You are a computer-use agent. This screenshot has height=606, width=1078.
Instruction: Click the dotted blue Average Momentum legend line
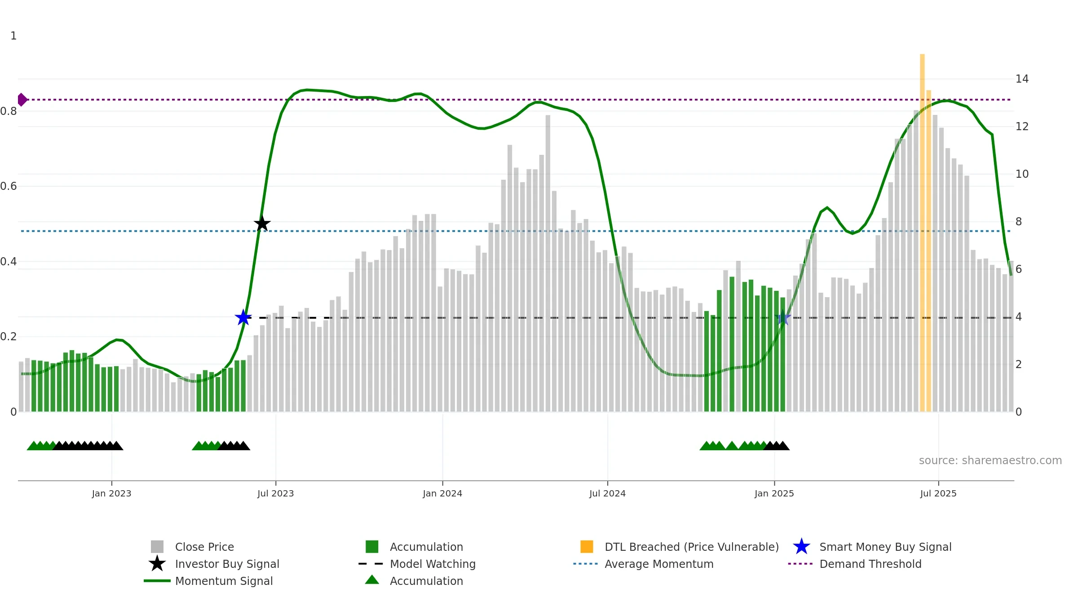point(586,564)
